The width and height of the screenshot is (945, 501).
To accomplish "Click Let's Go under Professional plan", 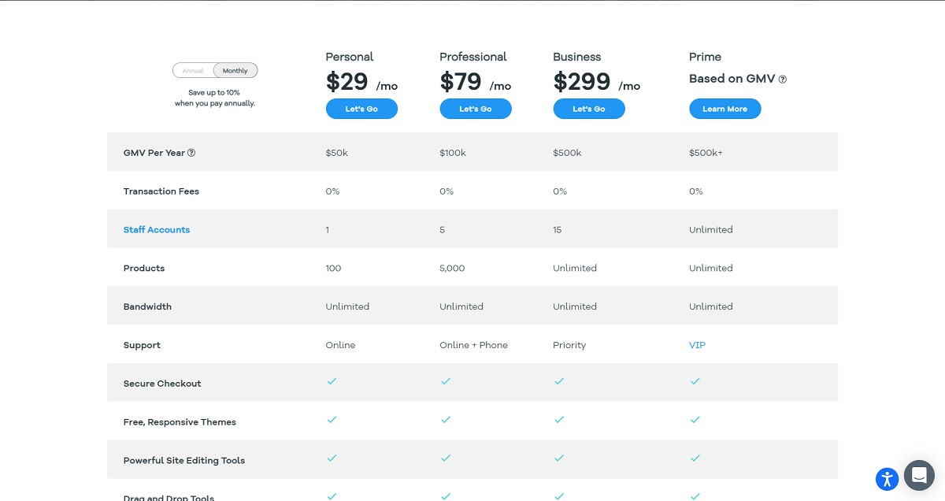I will (476, 109).
